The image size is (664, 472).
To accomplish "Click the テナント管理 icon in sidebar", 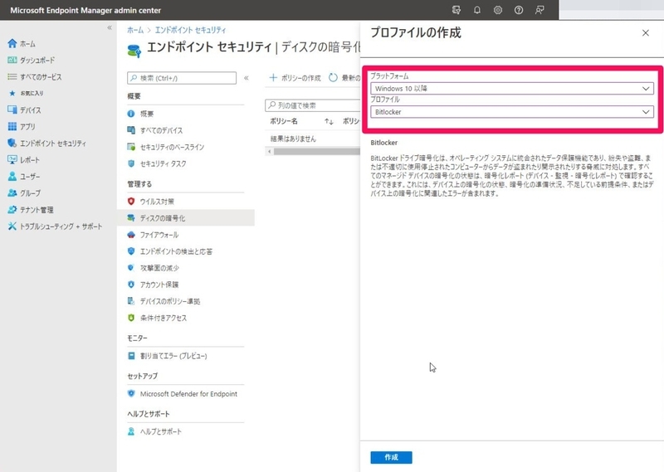I will (12, 210).
